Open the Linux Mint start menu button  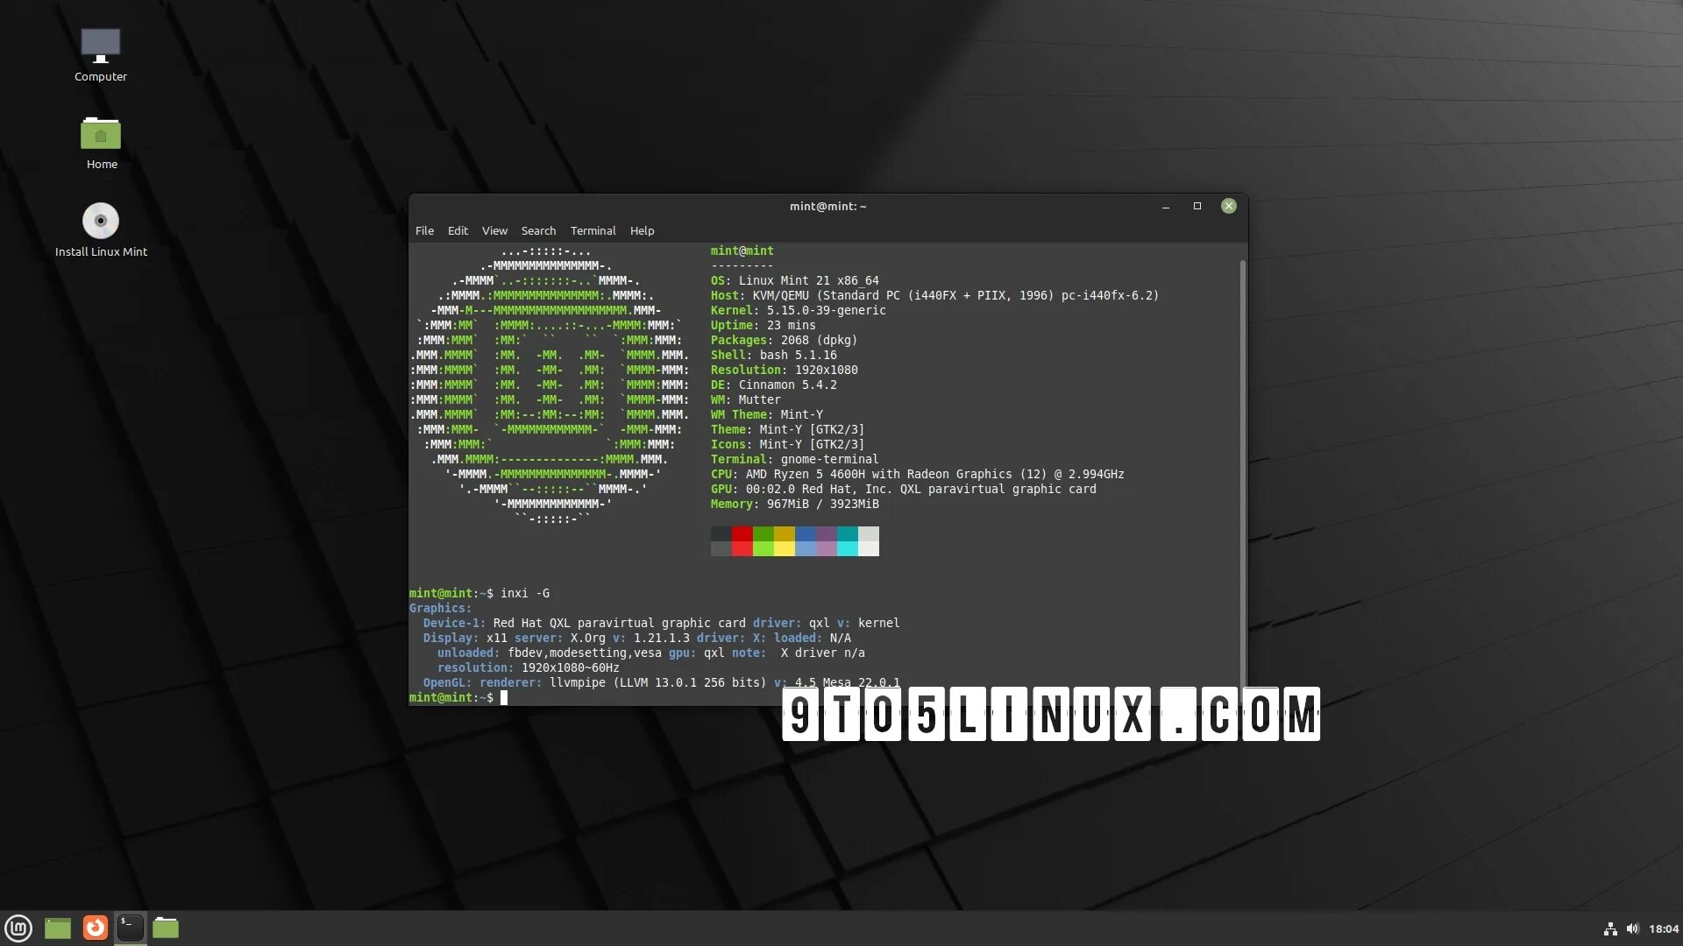[18, 928]
